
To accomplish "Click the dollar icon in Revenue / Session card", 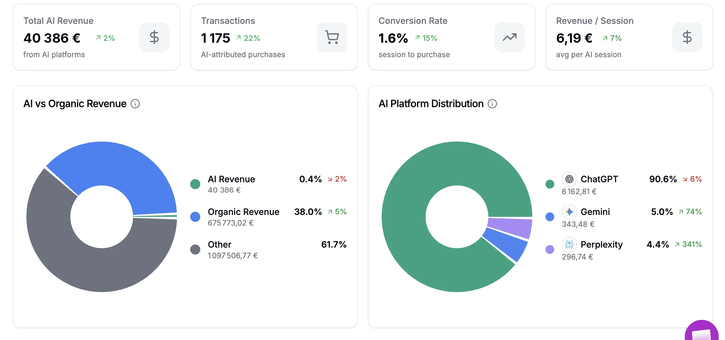I will (687, 37).
